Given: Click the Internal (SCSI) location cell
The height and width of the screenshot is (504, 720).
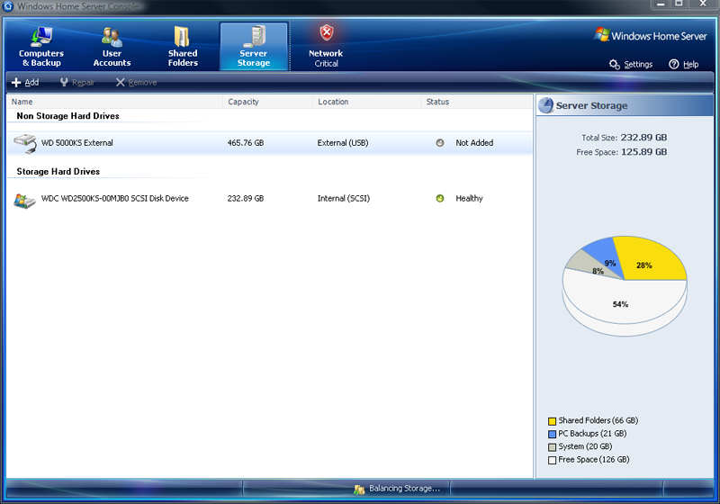Looking at the screenshot, I should pos(344,199).
